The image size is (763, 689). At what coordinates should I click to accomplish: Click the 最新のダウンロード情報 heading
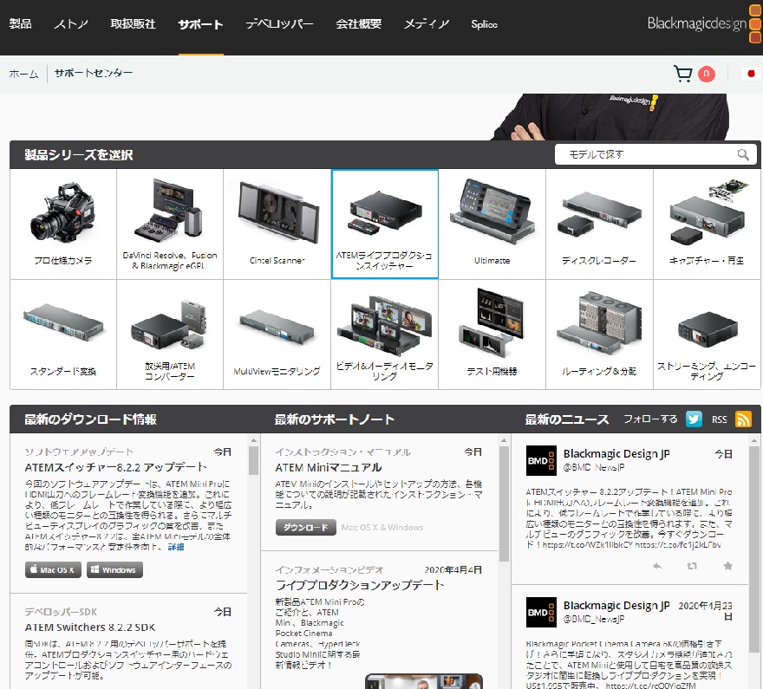(90, 419)
